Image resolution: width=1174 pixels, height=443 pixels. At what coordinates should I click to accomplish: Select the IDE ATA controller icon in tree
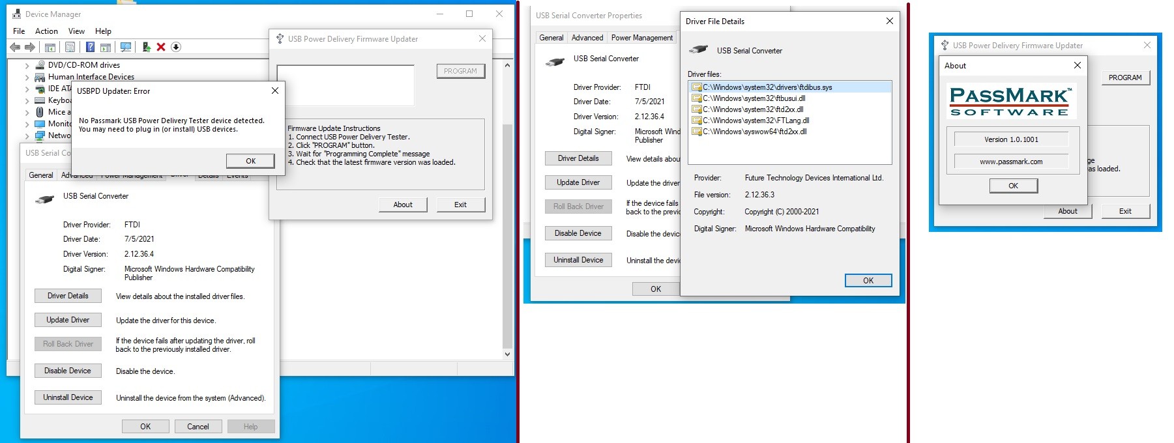[x=40, y=89]
